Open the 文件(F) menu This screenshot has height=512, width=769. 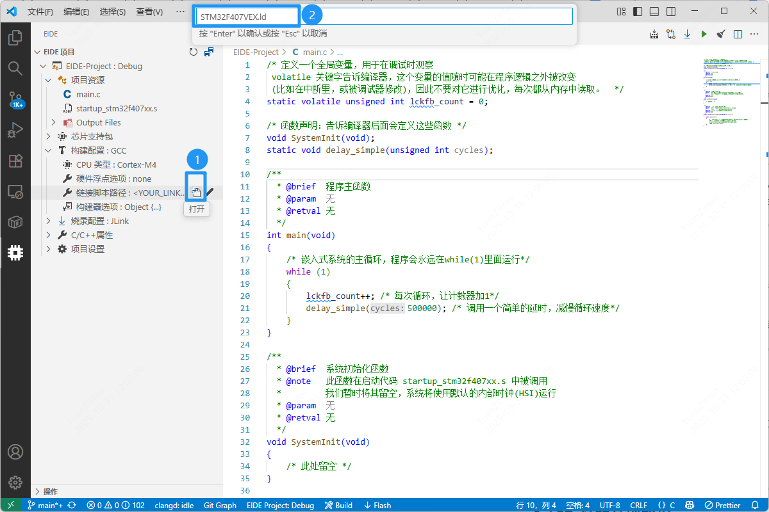pyautogui.click(x=41, y=12)
